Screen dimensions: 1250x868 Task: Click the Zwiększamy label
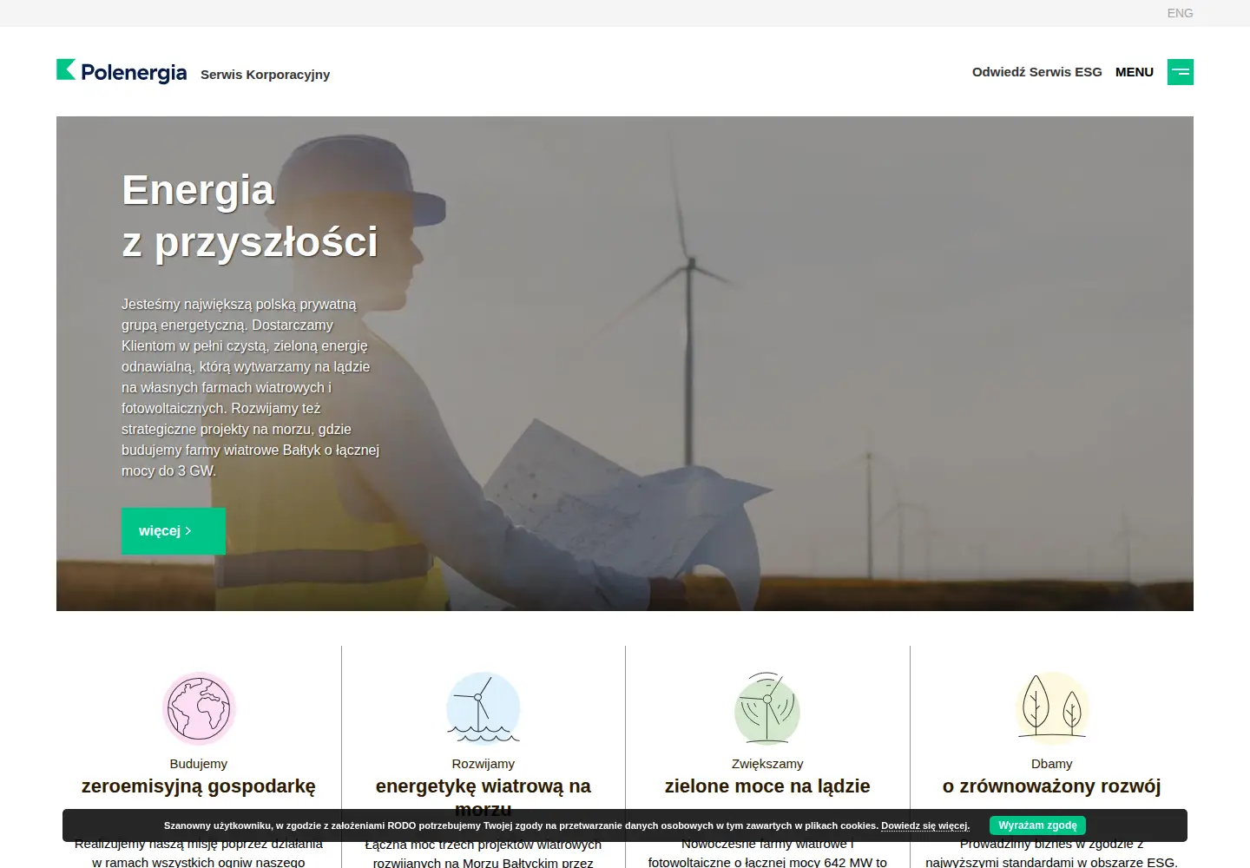point(767,764)
